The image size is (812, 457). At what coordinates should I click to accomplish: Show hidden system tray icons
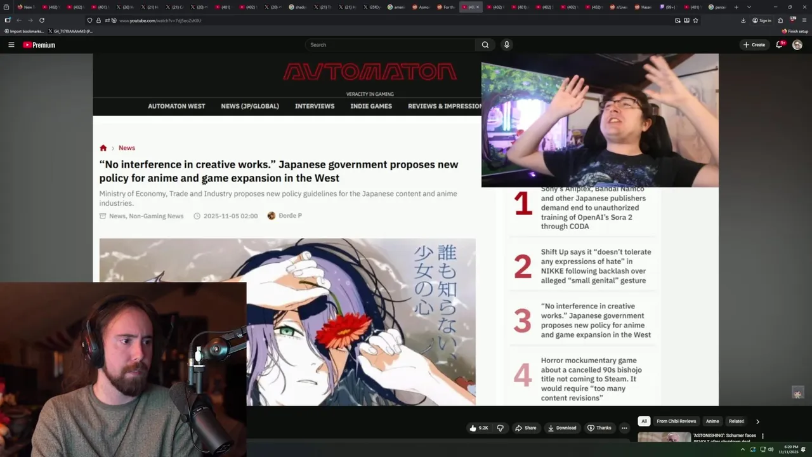(743, 449)
